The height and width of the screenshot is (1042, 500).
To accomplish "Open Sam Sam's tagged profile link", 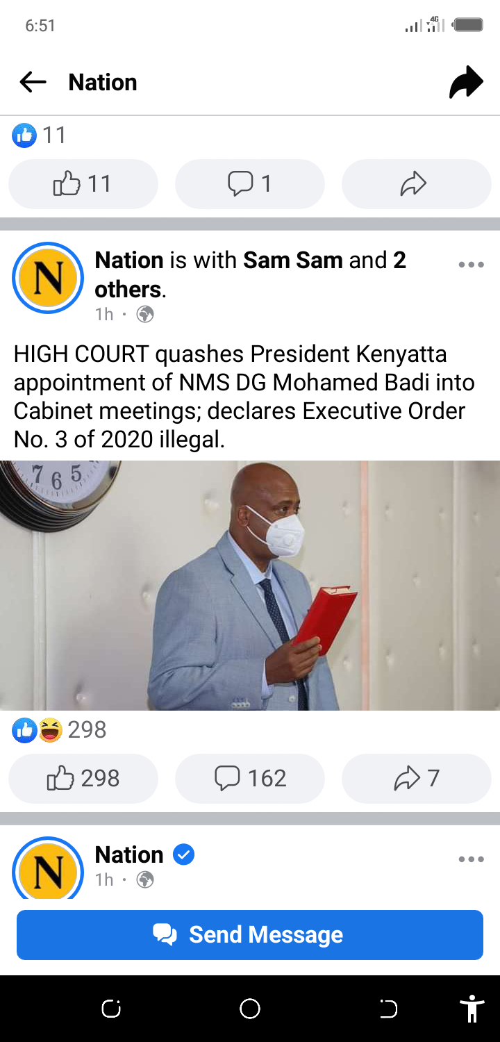I will pyautogui.click(x=293, y=260).
